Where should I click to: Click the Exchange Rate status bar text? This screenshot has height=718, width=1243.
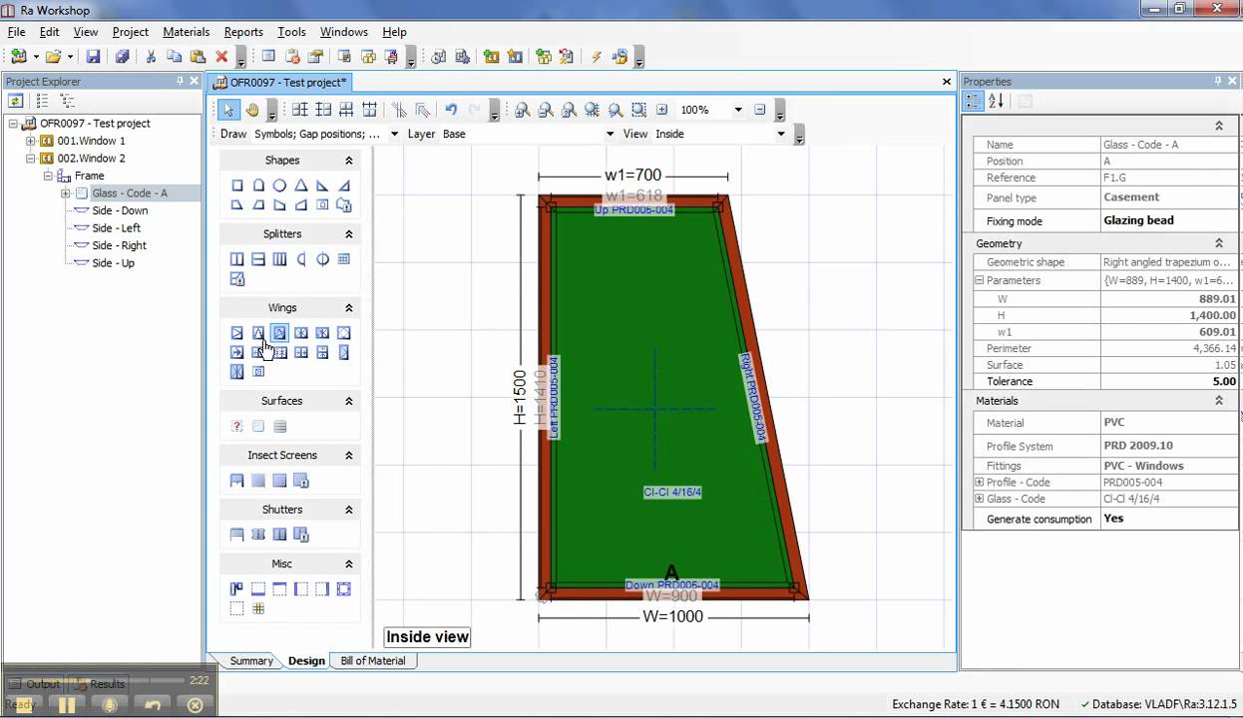tap(976, 704)
